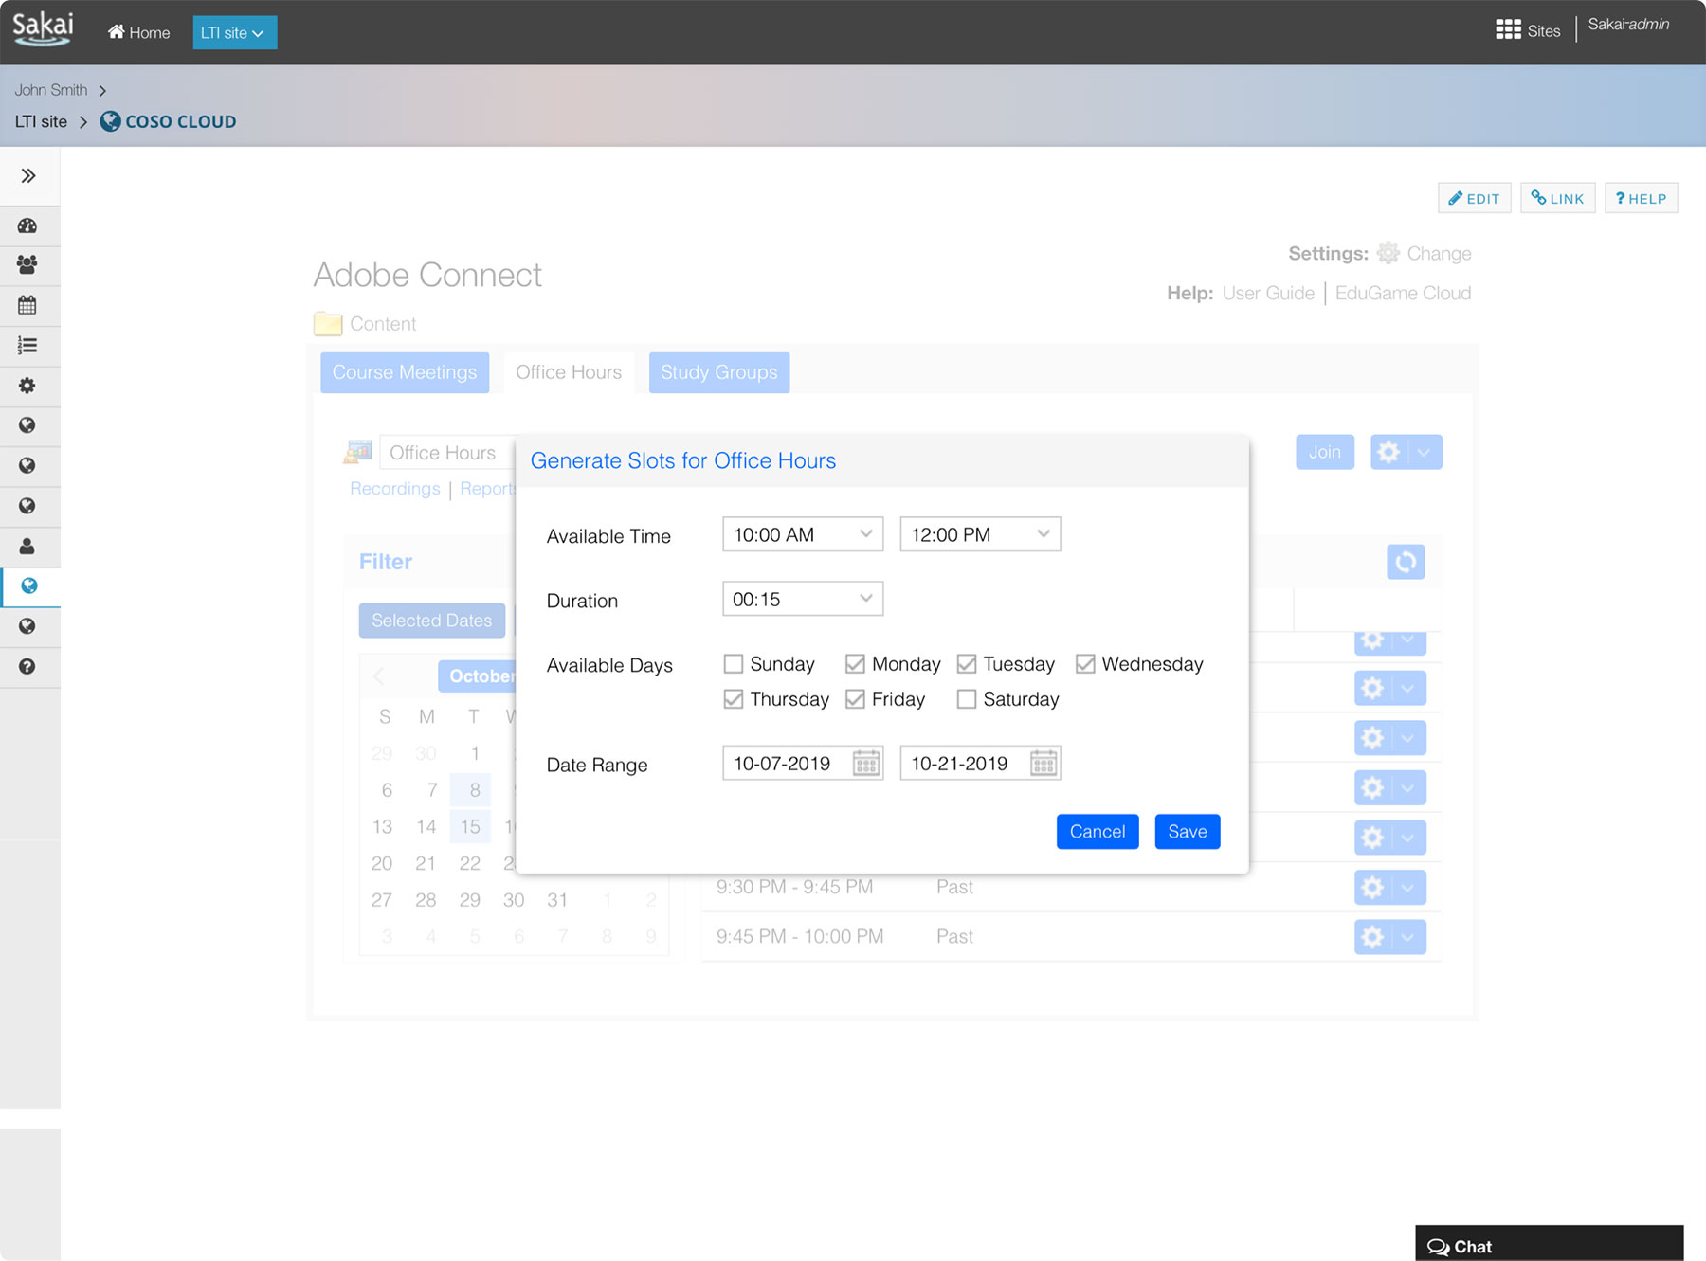This screenshot has height=1261, width=1706.
Task: Click the end date calendar picker icon
Action: click(x=1044, y=763)
